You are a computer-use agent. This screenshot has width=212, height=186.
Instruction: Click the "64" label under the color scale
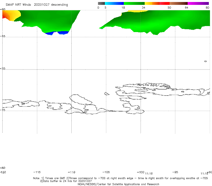coord(187,7)
